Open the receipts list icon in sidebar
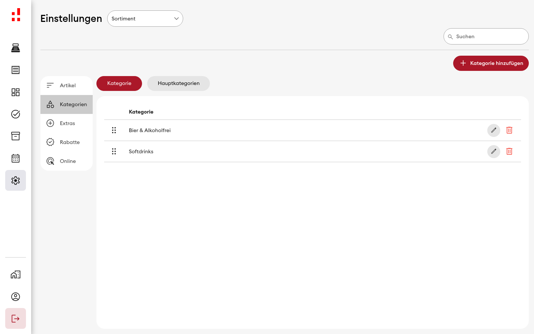Viewport: 534px width, 334px height. (x=16, y=70)
